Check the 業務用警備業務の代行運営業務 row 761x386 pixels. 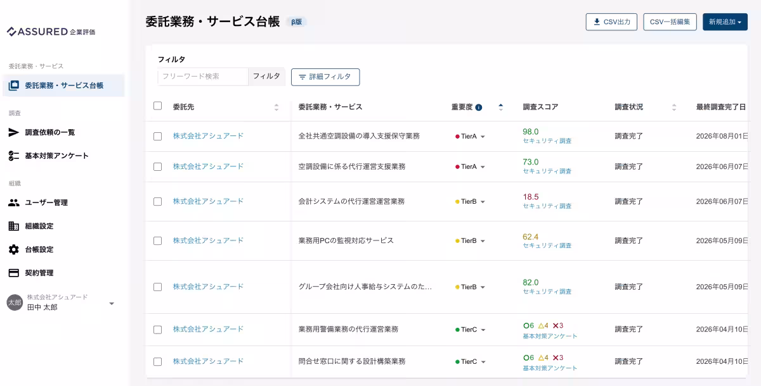click(x=157, y=330)
